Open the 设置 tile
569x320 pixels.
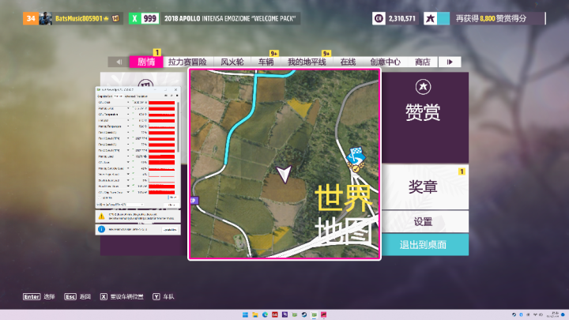pyautogui.click(x=424, y=221)
